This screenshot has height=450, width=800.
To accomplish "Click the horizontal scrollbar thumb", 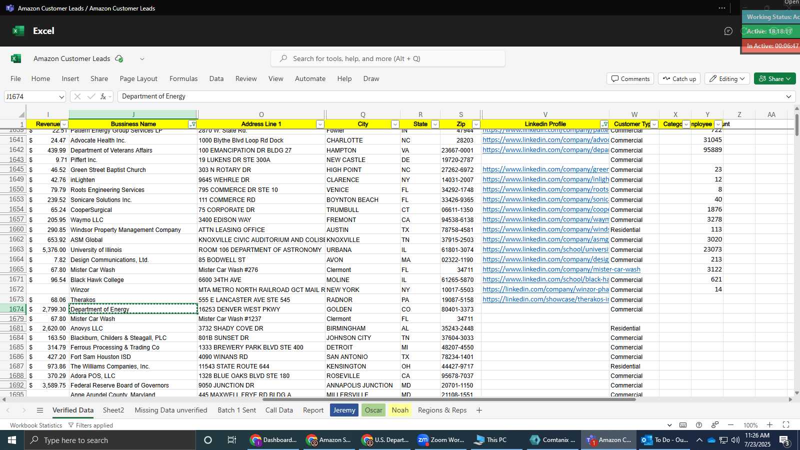I will click(x=449, y=399).
